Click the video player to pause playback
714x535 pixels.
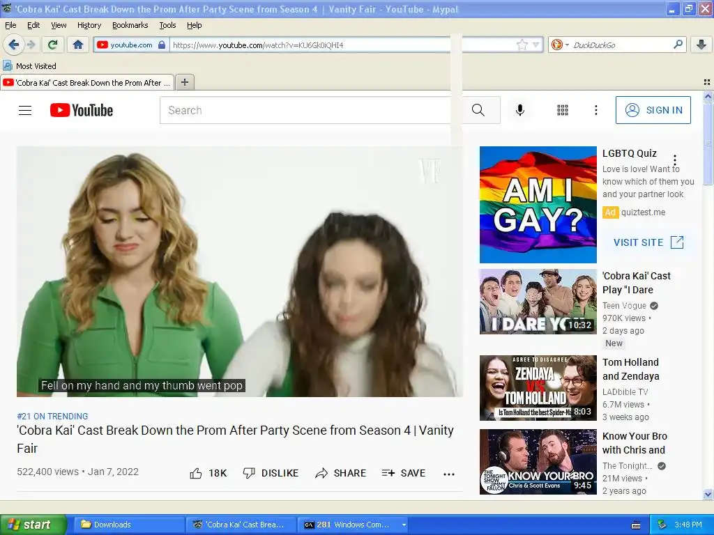click(240, 272)
